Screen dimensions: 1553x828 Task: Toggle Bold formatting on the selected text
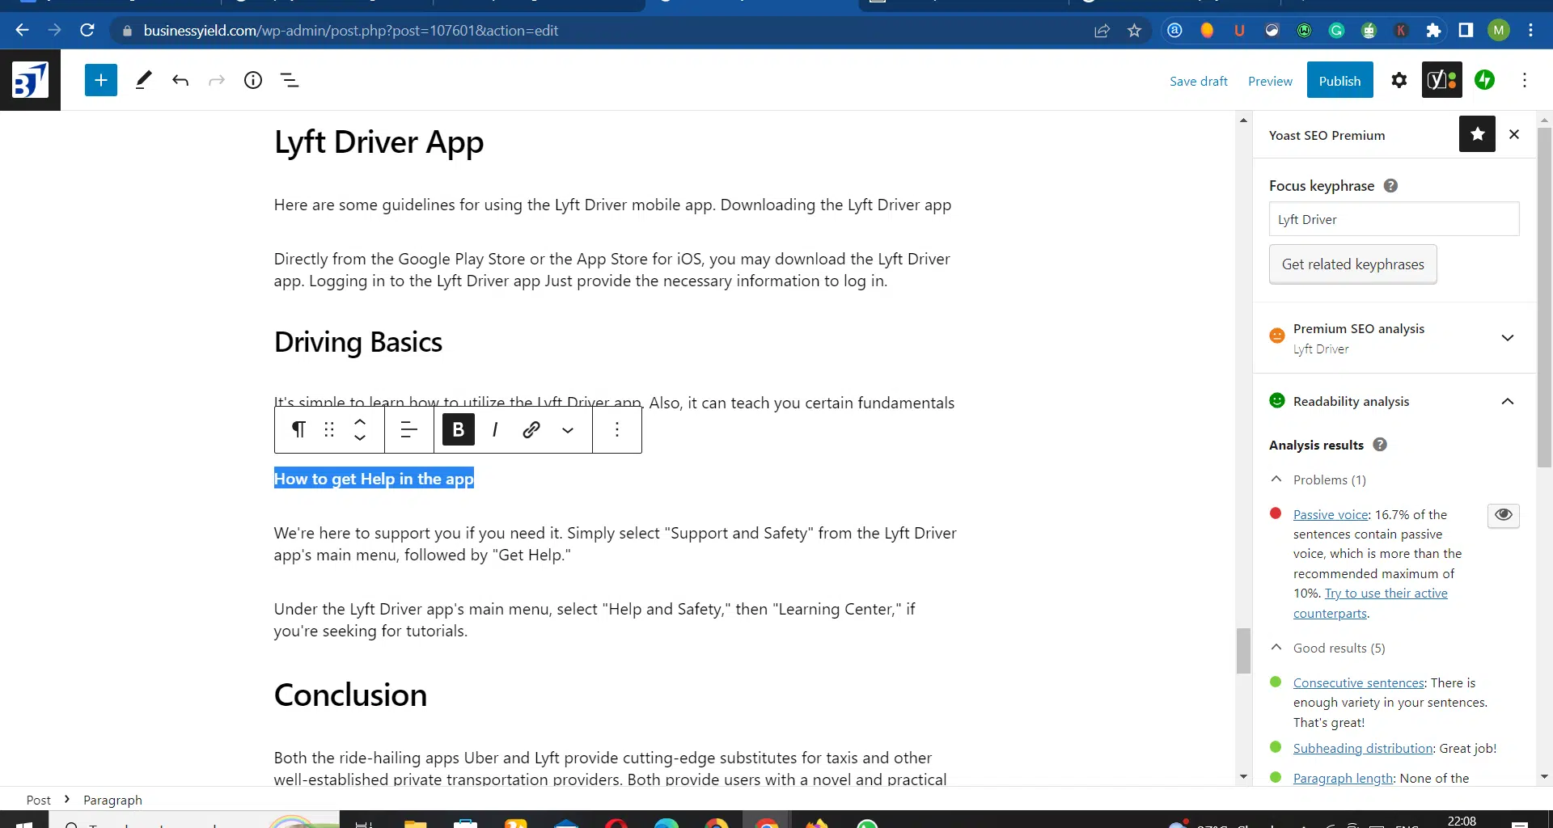coord(459,429)
